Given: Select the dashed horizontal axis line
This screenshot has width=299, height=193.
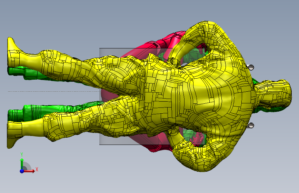Looking at the screenshot, I should coord(54,92).
